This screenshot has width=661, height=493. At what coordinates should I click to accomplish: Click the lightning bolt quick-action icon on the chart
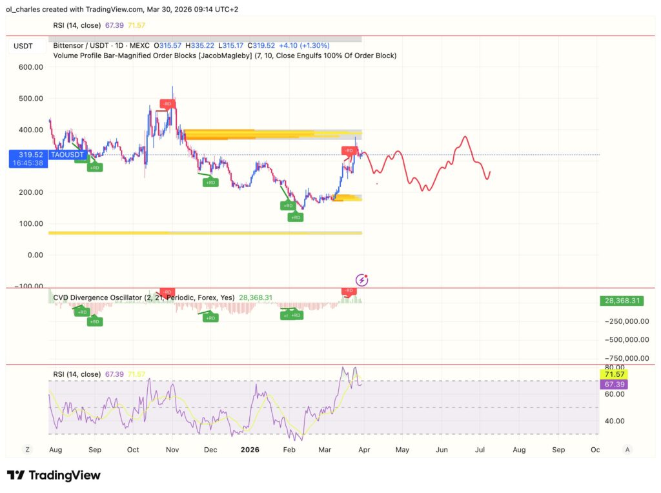[361, 279]
